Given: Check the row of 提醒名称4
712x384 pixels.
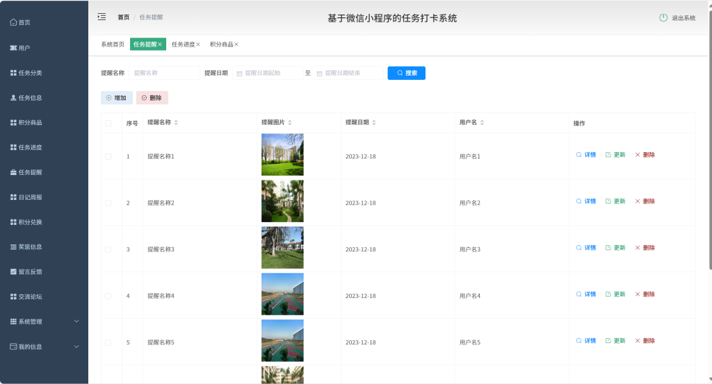Looking at the screenshot, I should (x=108, y=296).
